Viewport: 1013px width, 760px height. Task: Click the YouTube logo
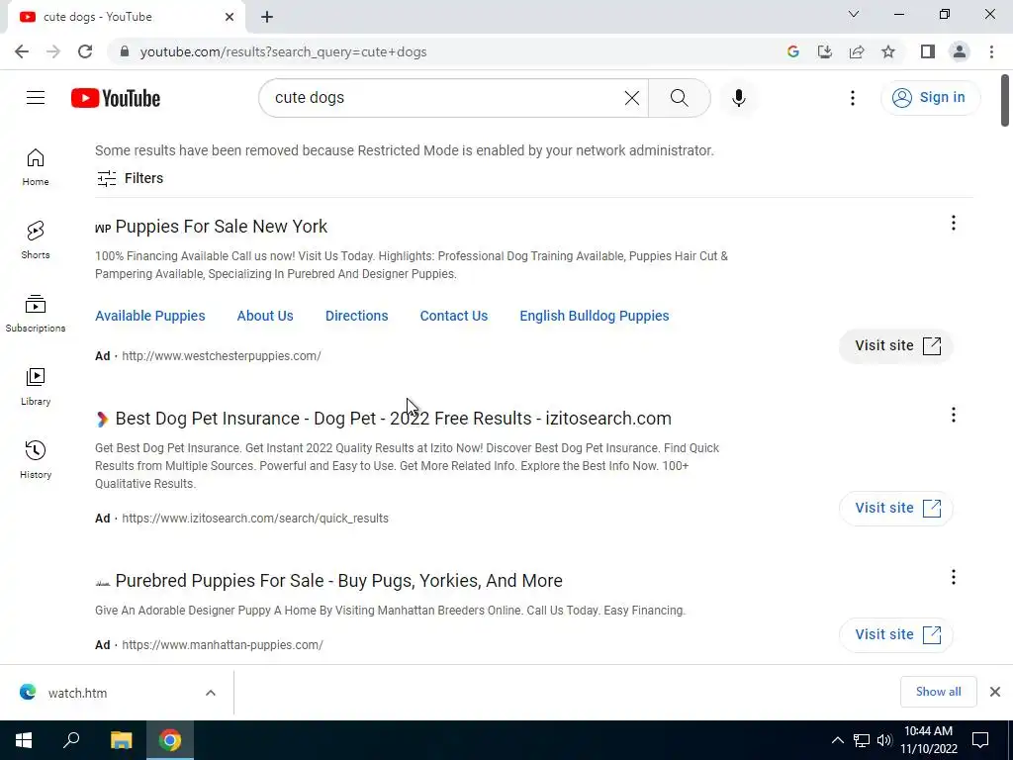[116, 98]
